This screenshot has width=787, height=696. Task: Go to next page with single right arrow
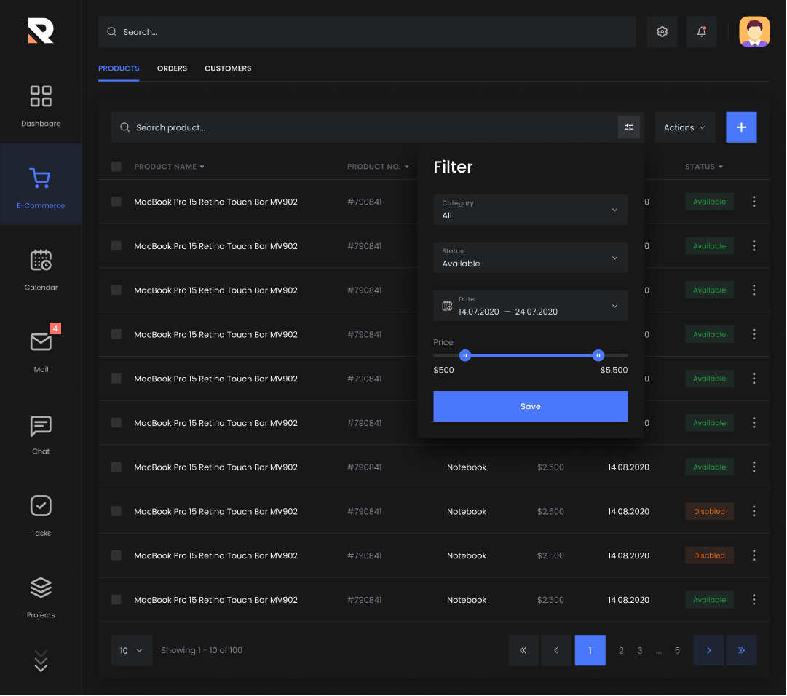[708, 650]
